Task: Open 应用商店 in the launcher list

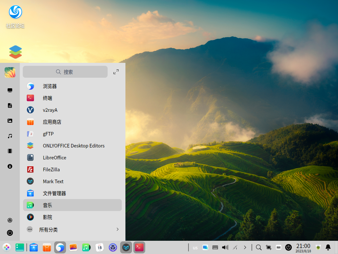Action: point(72,122)
